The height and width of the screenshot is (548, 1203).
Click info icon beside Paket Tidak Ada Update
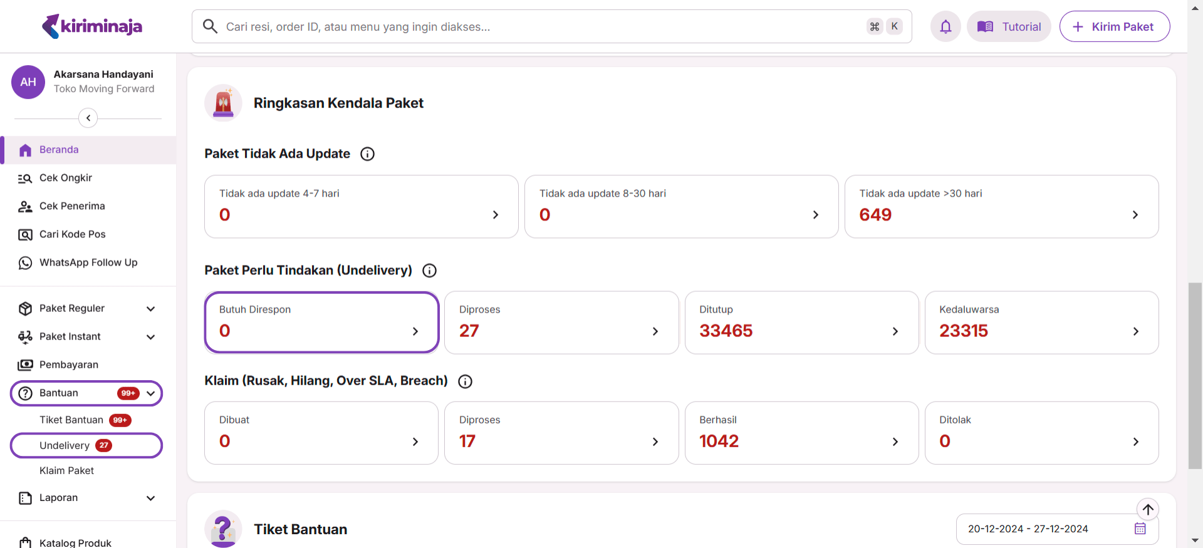click(x=368, y=154)
